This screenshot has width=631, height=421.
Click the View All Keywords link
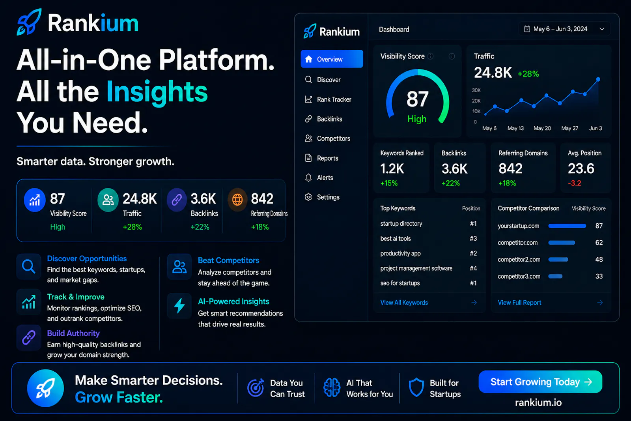point(404,303)
